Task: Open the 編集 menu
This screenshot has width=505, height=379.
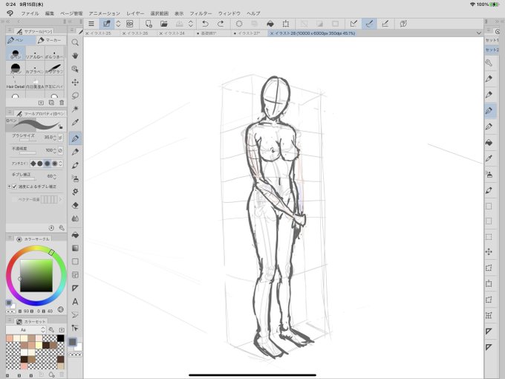Action: 50,13
